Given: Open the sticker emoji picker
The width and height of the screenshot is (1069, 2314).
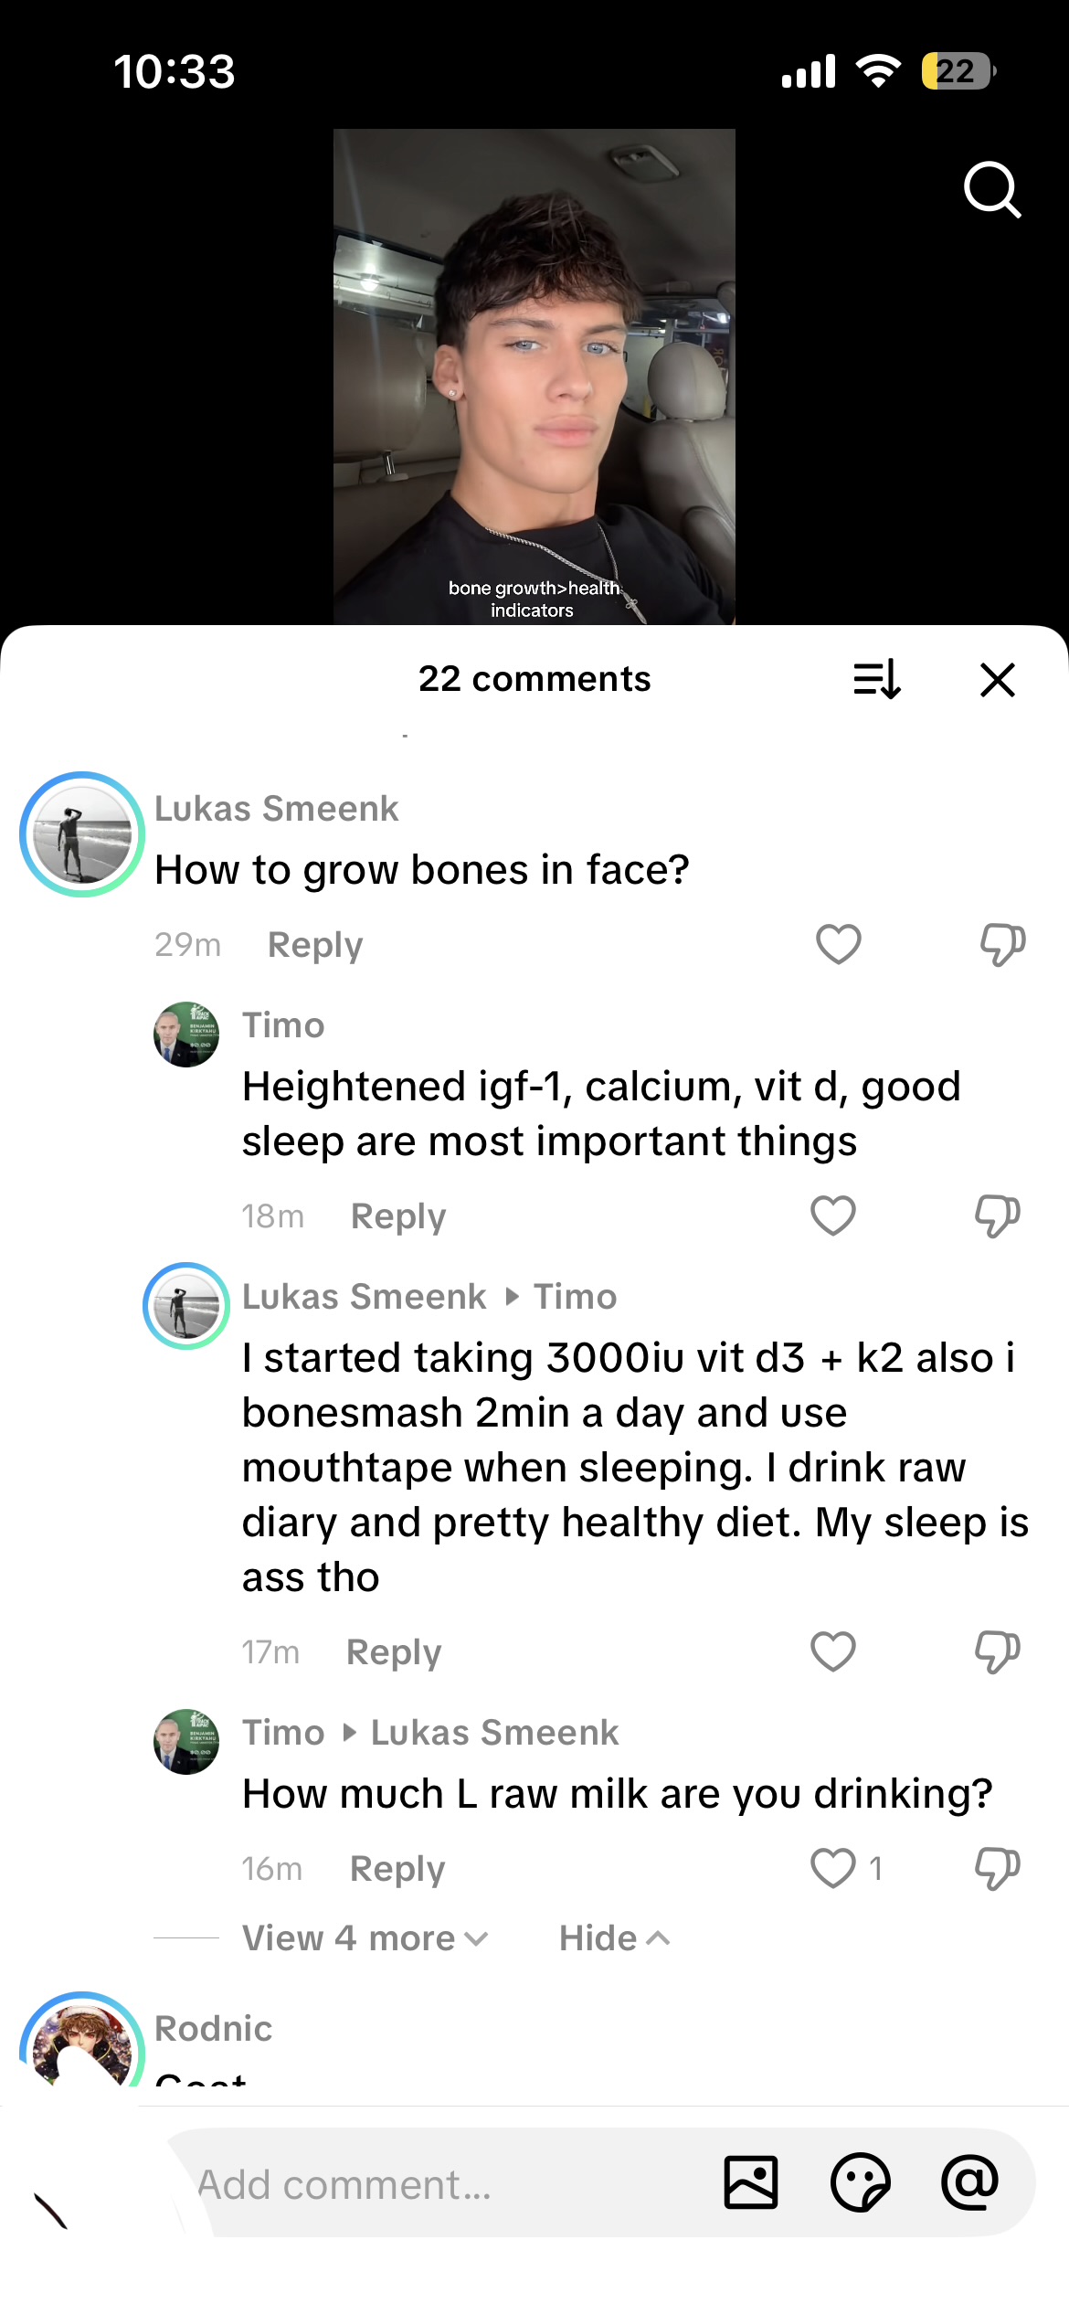Looking at the screenshot, I should click(x=860, y=2182).
